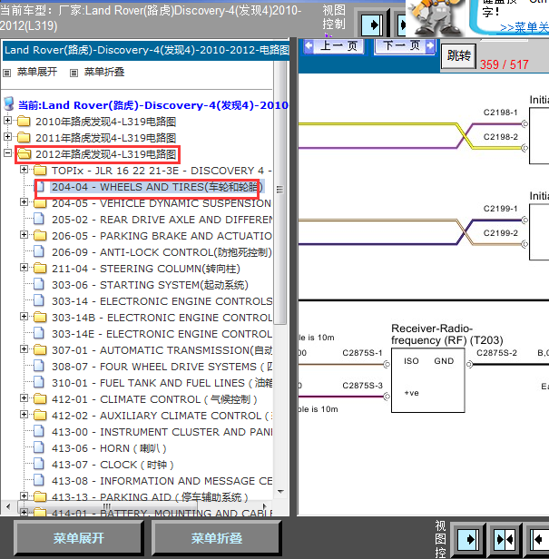Open 413-08 - INFORMATION AND MESSAGE entry
The width and height of the screenshot is (549, 559).
point(162,481)
